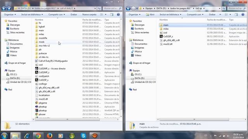
Task: Click horizontal scrollbar in right window
Action: tap(194, 119)
